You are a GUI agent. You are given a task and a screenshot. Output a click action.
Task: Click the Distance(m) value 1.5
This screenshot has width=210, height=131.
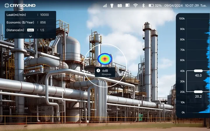[42, 30]
